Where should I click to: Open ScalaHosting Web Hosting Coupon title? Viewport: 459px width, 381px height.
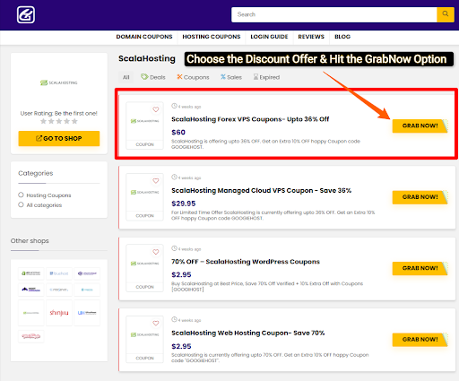coord(247,333)
